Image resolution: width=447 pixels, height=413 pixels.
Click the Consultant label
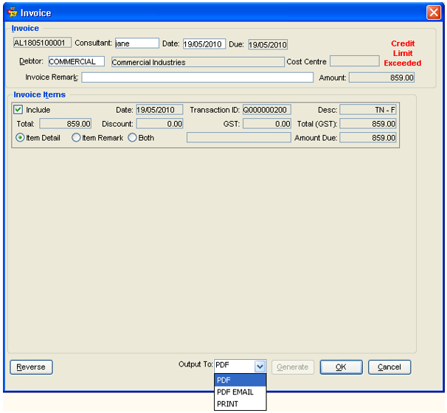tap(93, 43)
